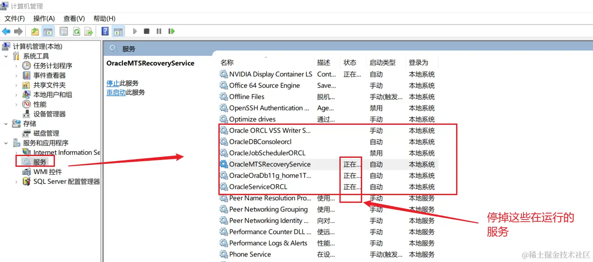Open the 文件(F) menu

coord(15,18)
